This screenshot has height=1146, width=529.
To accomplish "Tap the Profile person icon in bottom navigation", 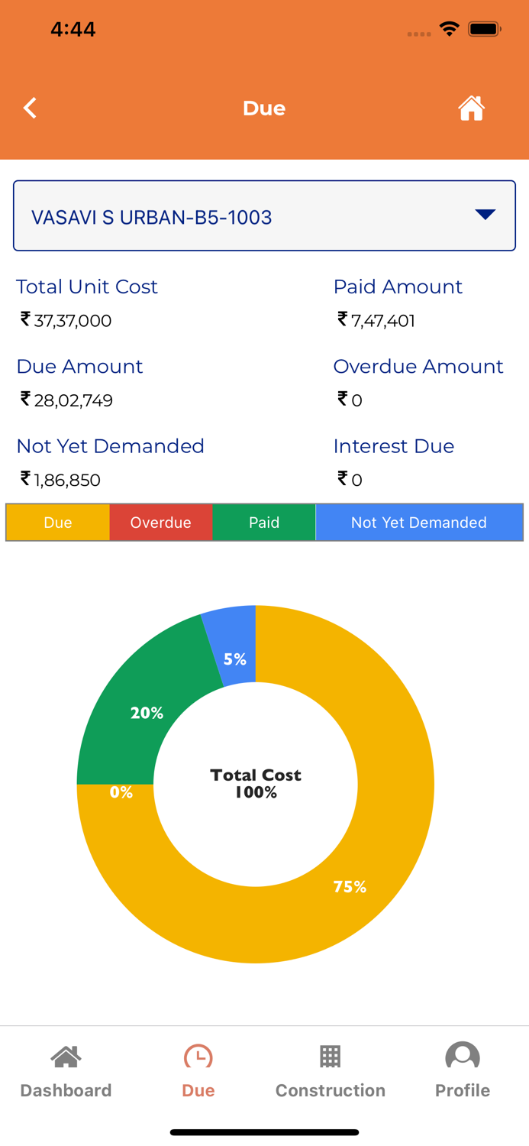I will point(463,1056).
